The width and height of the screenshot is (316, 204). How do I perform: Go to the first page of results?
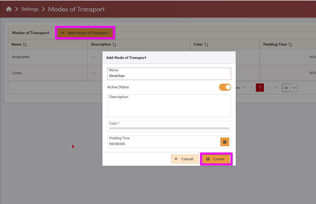point(243,88)
